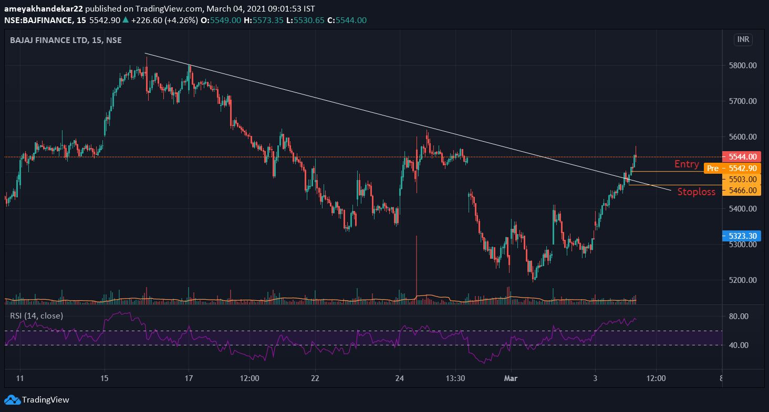Viewport: 769px width, 412px height.
Task: Click the C:5544.00 close value in header
Action: [x=347, y=20]
